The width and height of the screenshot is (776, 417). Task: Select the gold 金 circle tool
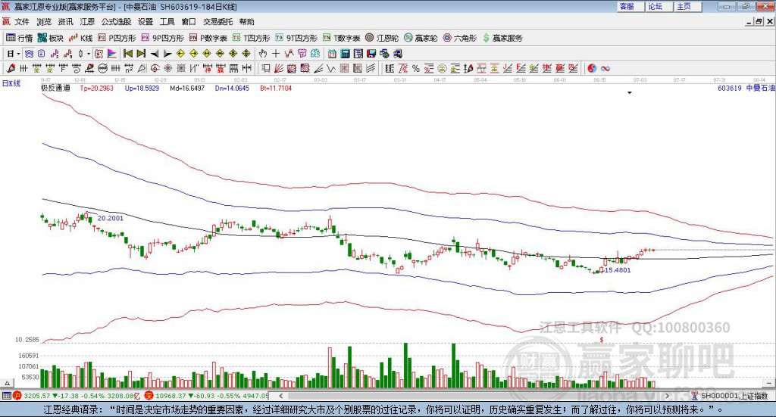click(443, 69)
